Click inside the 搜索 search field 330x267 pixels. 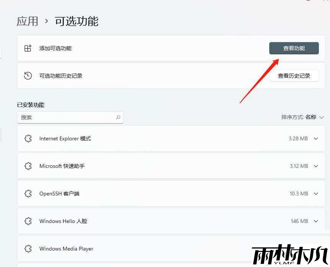tap(61, 117)
